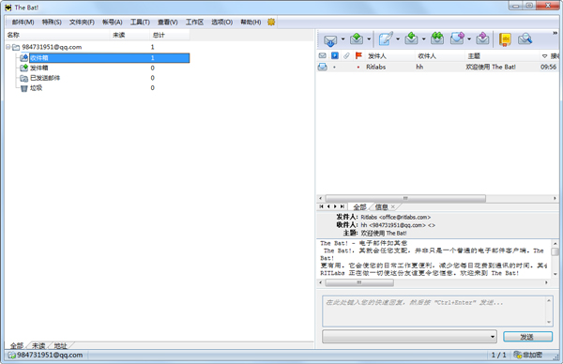
Task: Open the quick reply template combo box
Action: point(409,337)
